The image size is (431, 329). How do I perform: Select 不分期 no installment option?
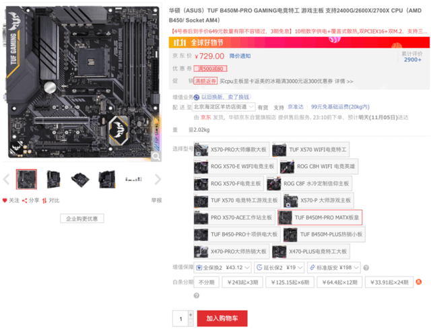click(207, 282)
